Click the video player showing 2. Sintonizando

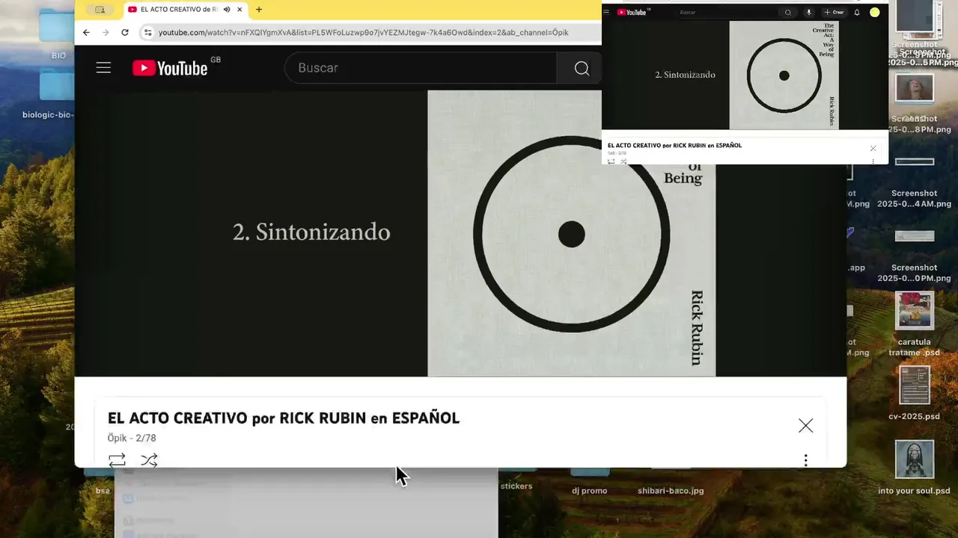click(x=460, y=233)
